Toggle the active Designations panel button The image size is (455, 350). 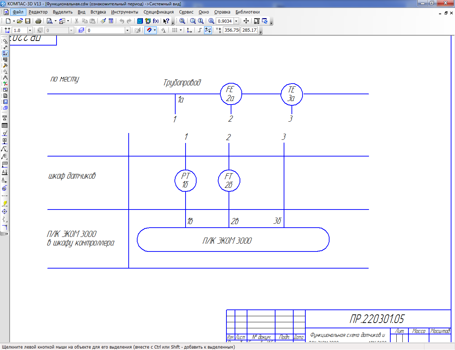pyautogui.click(x=5, y=53)
